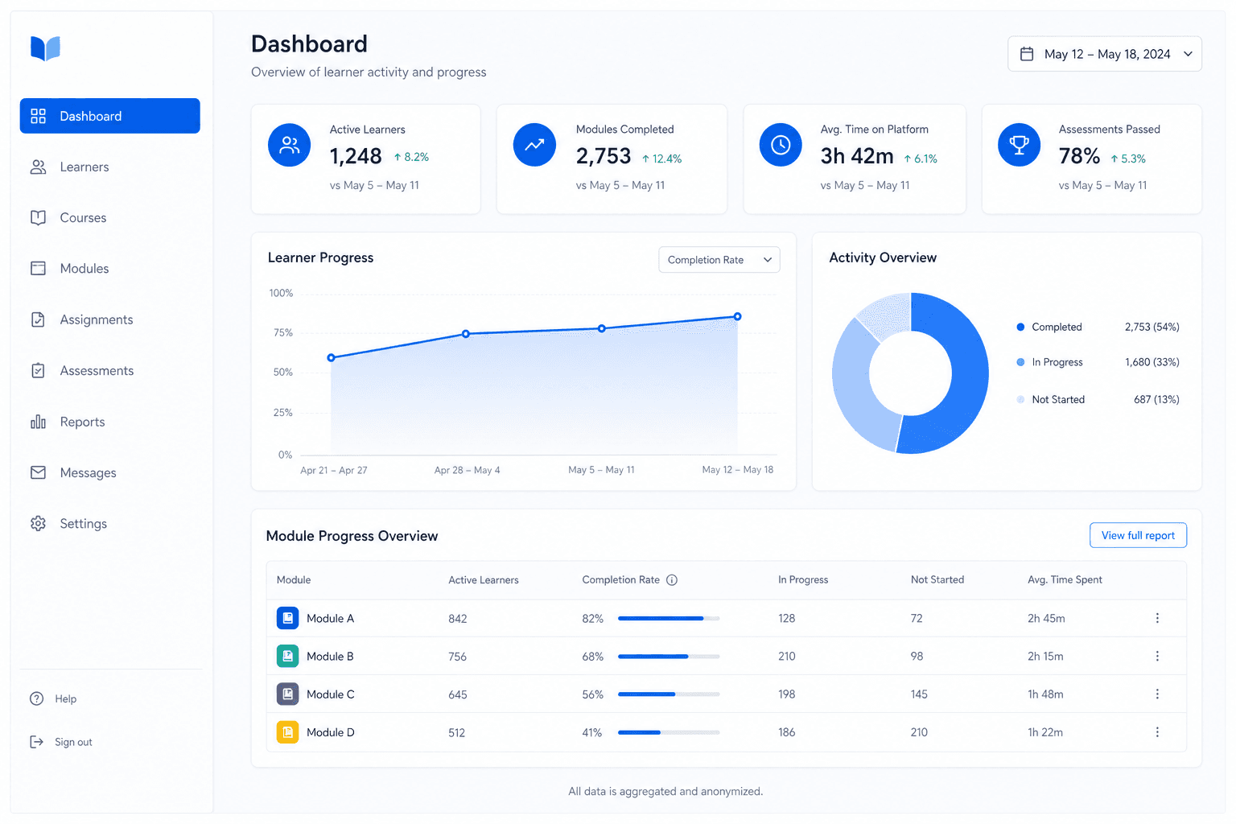Viewport: 1236px width, 824px height.
Task: Click the View full report button
Action: pos(1138,535)
